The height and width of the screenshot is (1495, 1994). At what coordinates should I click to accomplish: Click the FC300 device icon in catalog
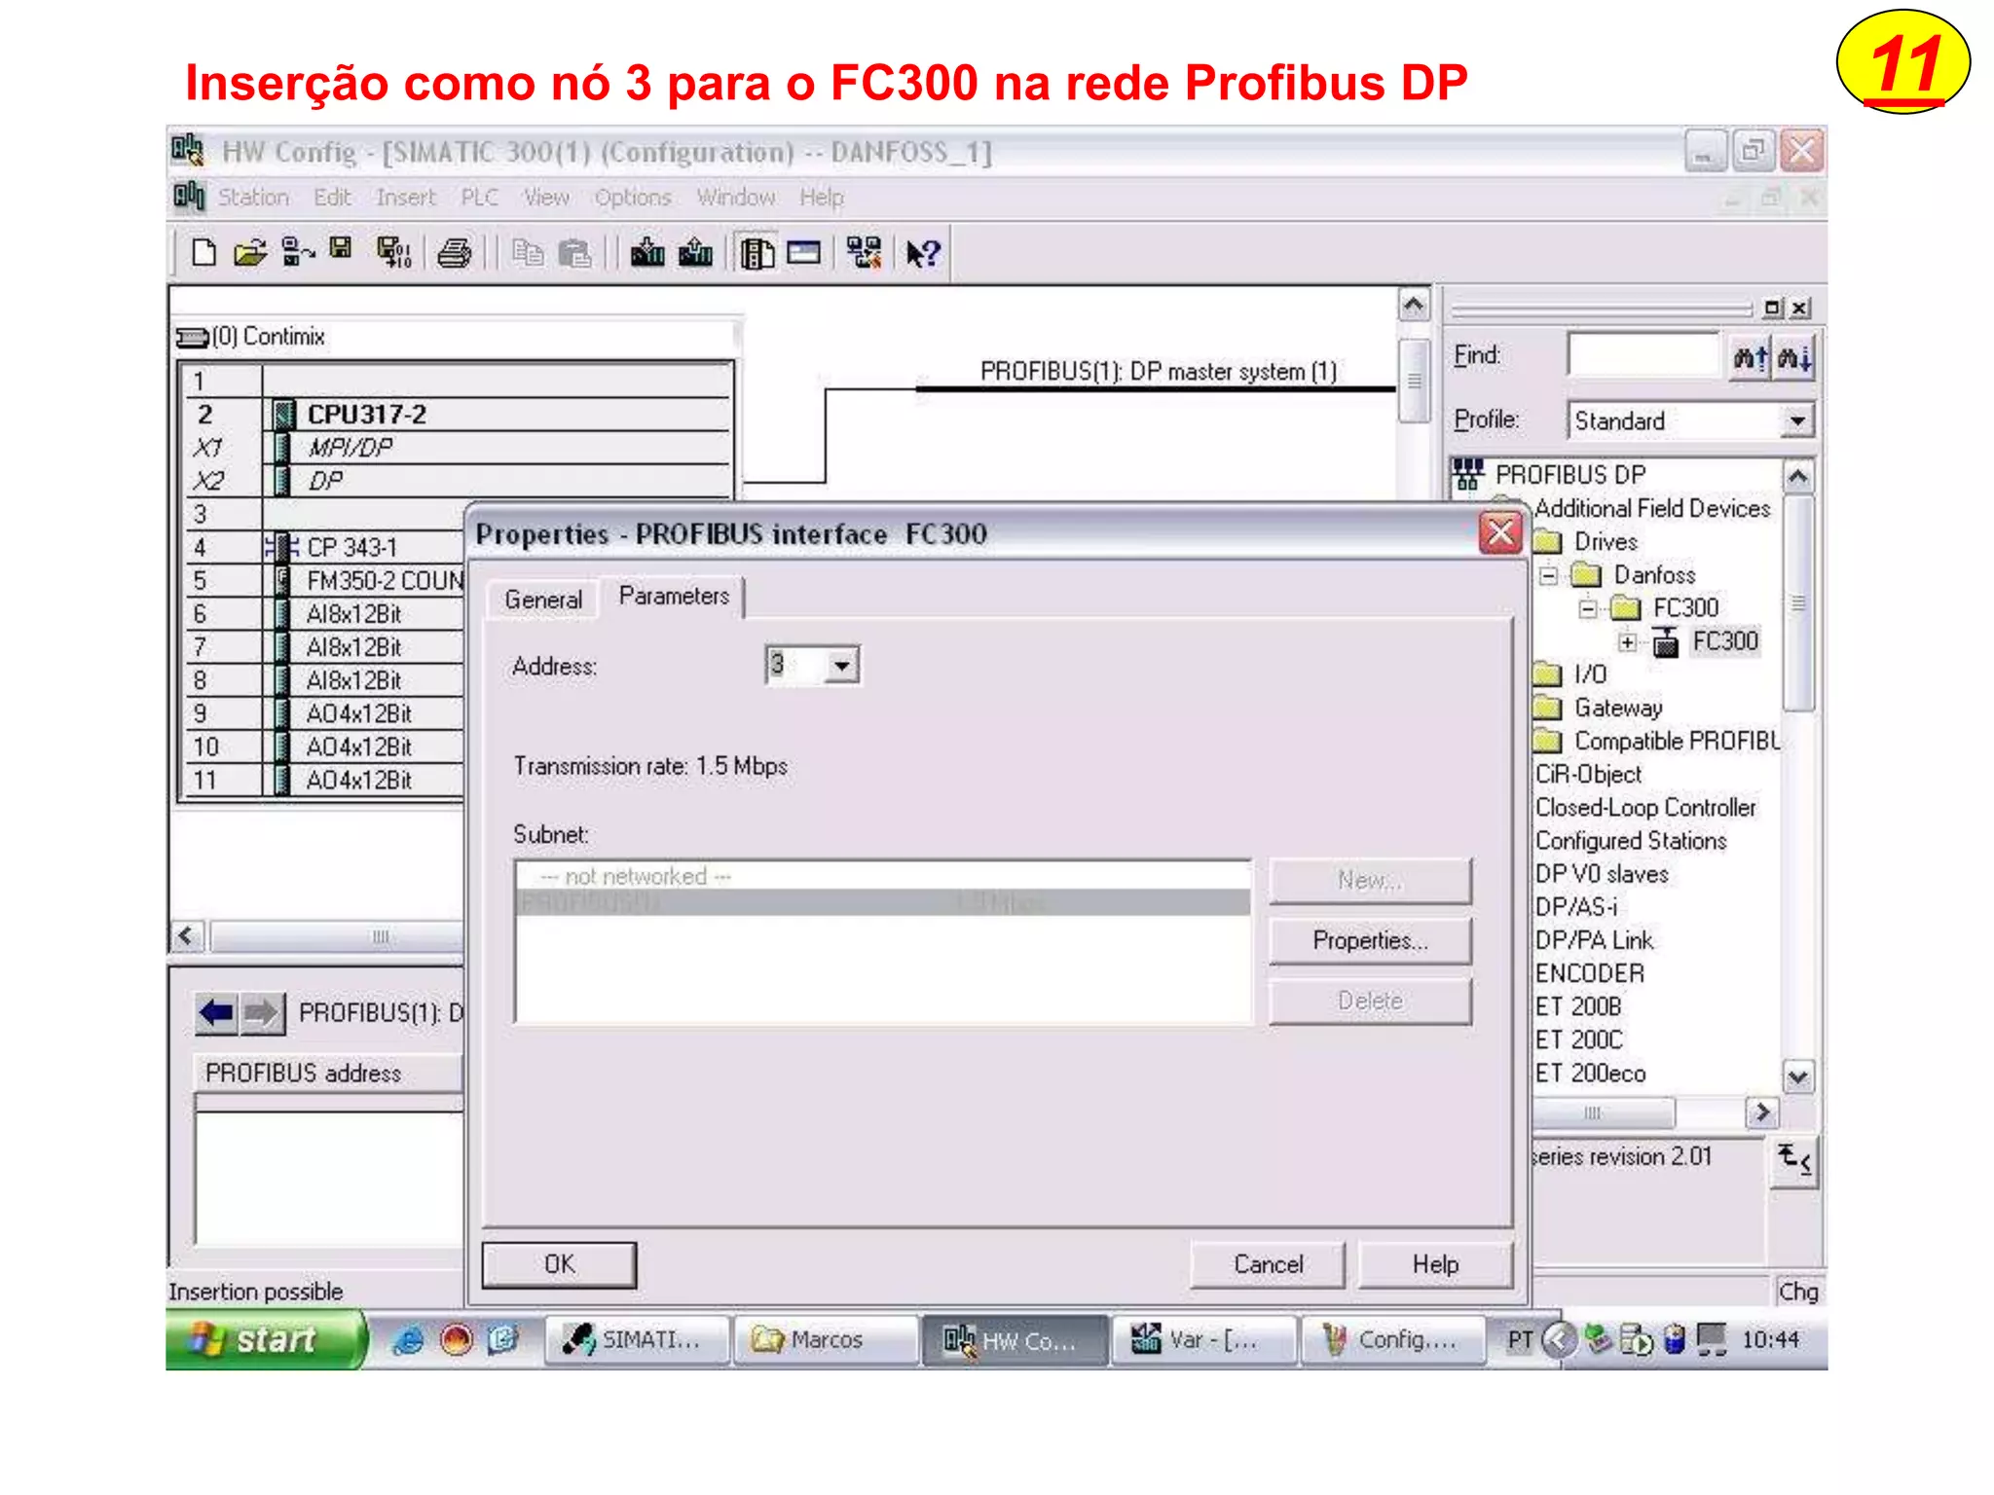[x=1666, y=641]
